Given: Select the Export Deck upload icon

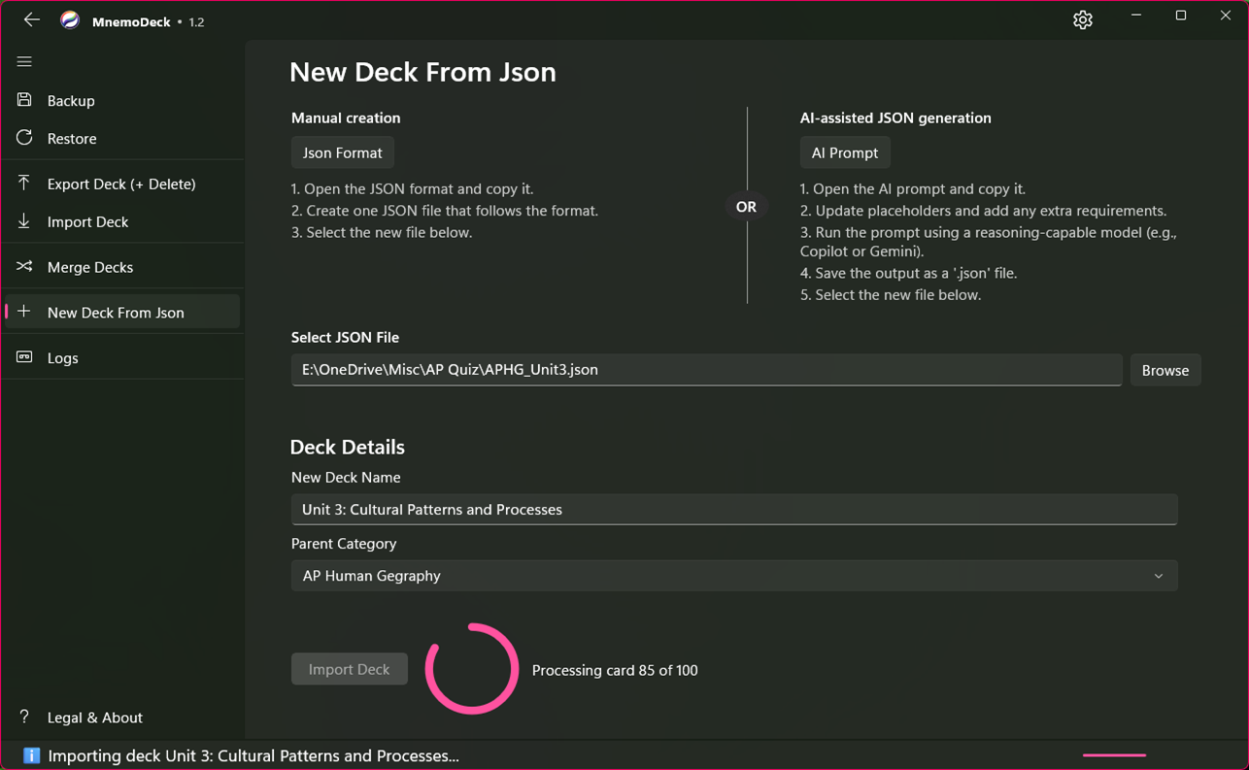Looking at the screenshot, I should (x=24, y=184).
